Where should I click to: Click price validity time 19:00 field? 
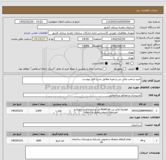coord(85,46)
